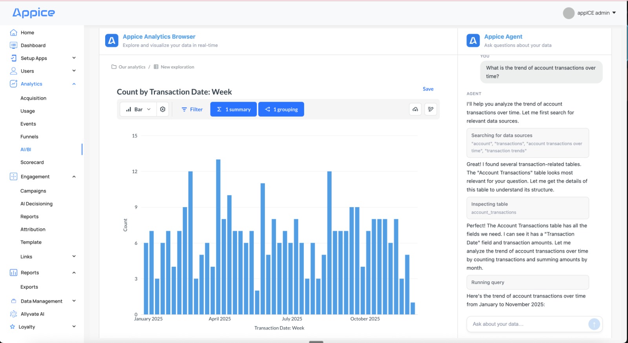This screenshot has height=343, width=628.
Task: Go to AI Decisioning
Action: (37, 204)
